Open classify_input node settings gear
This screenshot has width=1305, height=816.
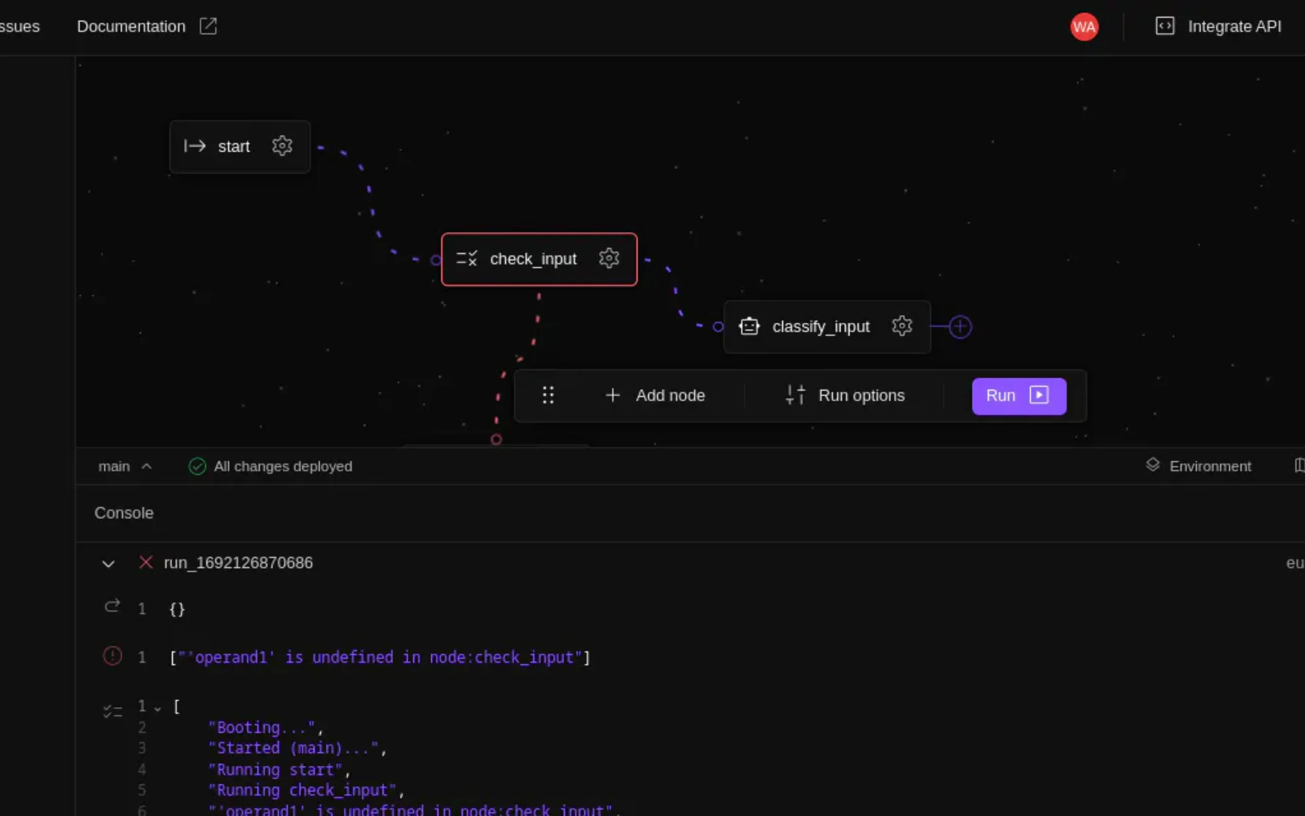click(x=902, y=326)
